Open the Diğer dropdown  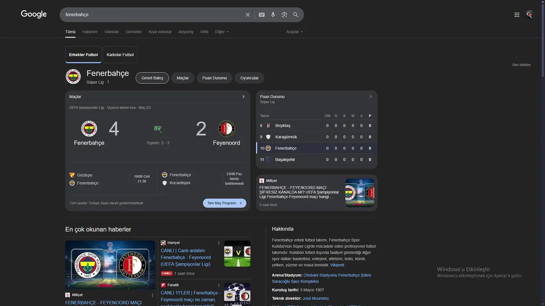tap(222, 32)
